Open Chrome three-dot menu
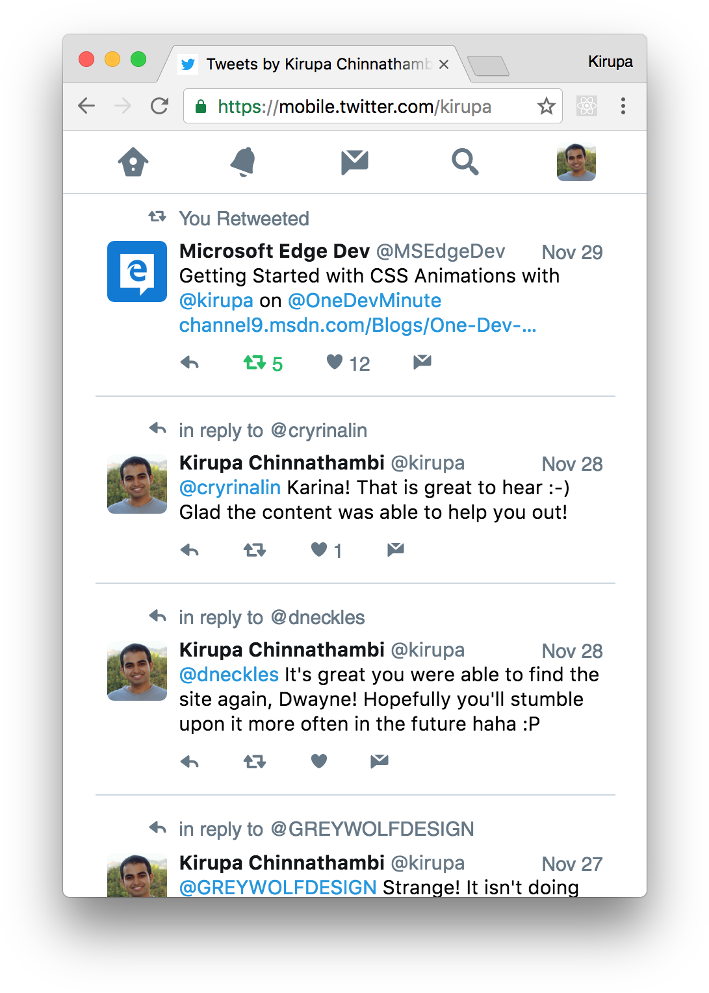The width and height of the screenshot is (709, 993). tap(623, 106)
